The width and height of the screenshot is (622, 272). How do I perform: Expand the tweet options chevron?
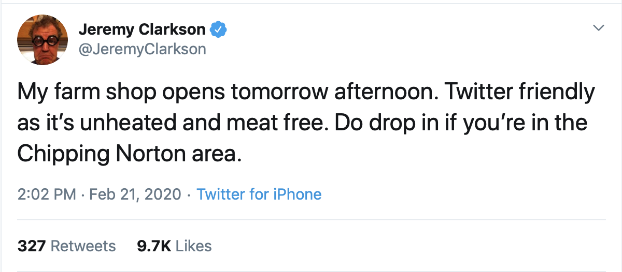pos(599,27)
